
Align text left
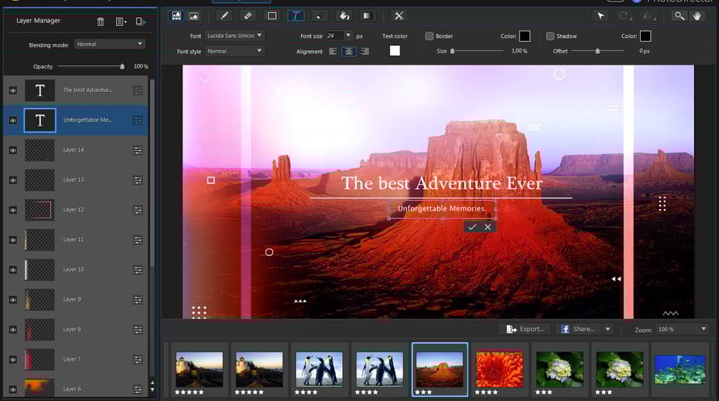click(x=333, y=52)
